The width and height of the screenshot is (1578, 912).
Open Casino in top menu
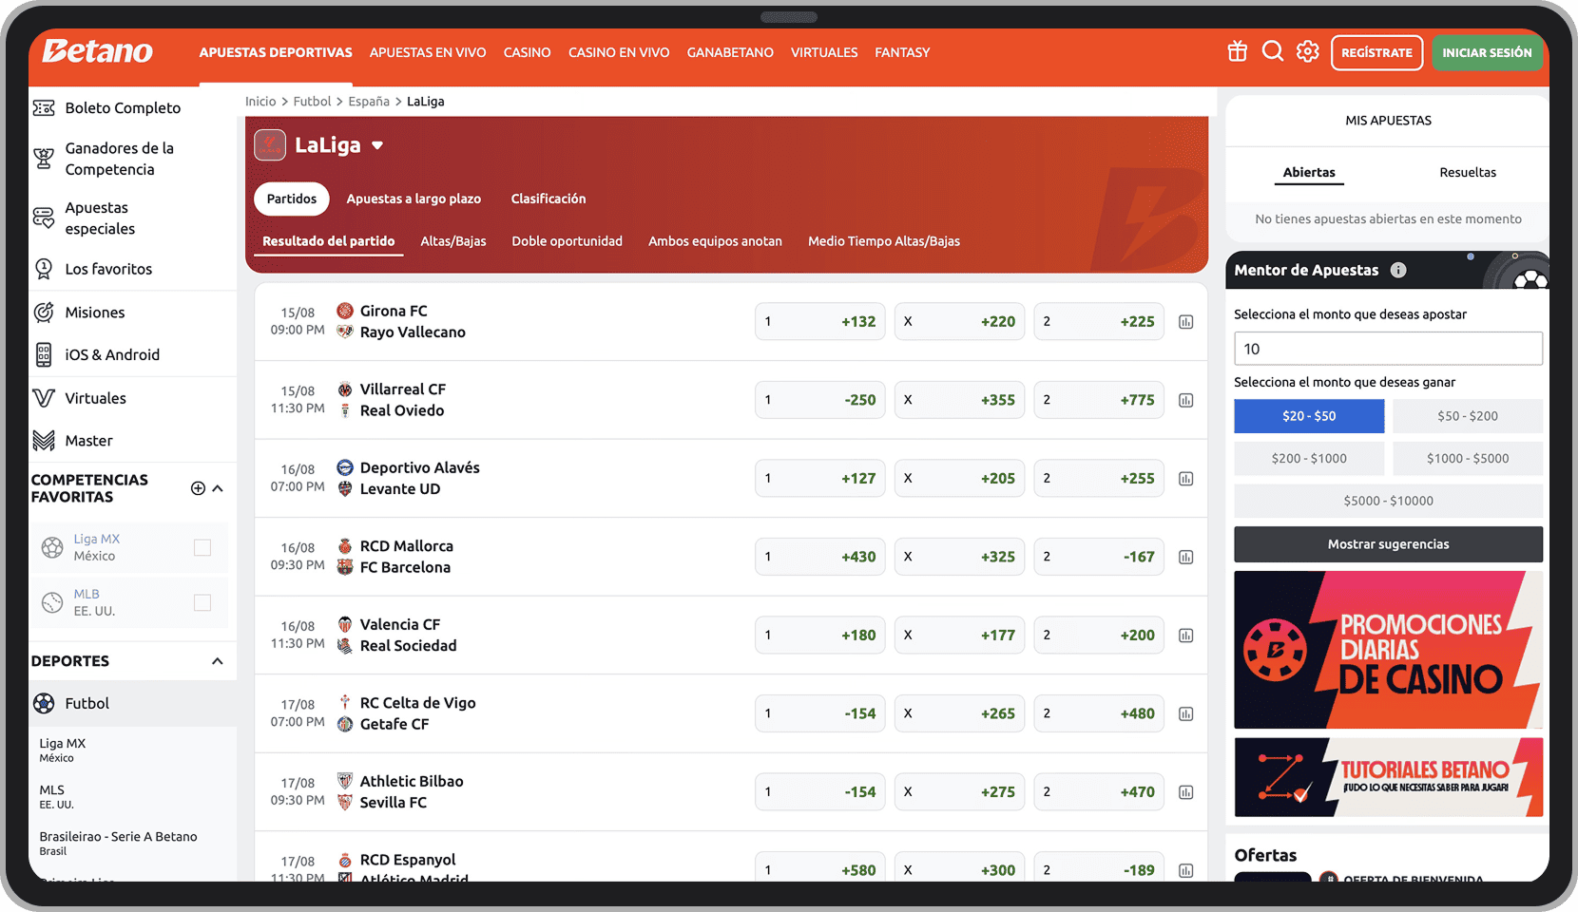click(x=528, y=52)
